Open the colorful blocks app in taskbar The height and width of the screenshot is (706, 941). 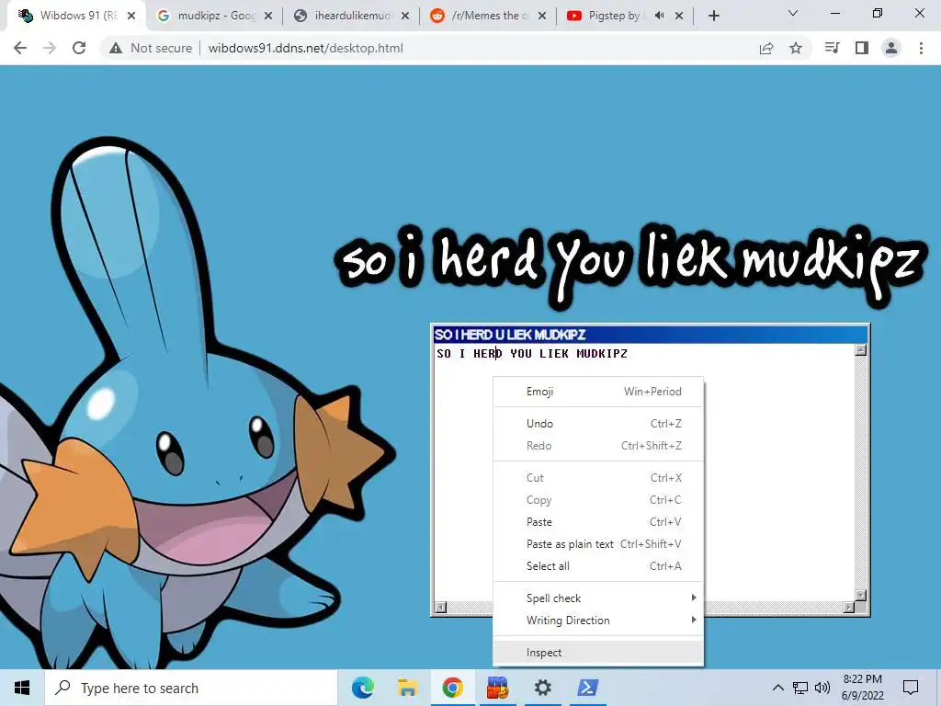(x=497, y=688)
